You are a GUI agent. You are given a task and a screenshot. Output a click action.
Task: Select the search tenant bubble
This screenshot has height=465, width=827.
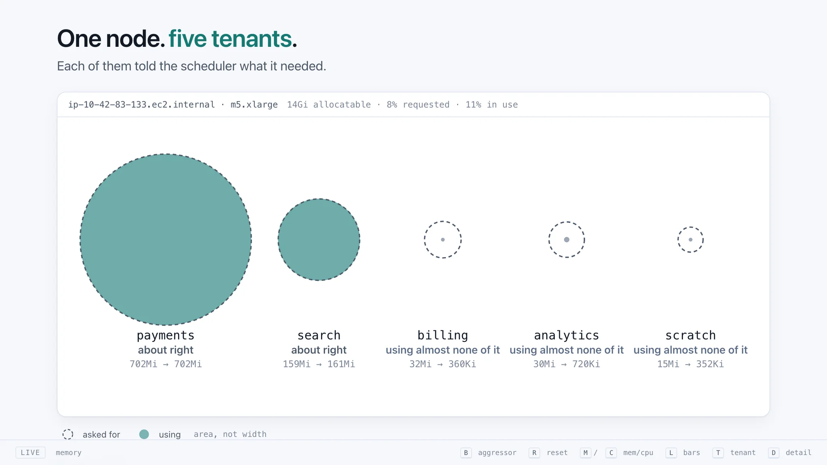(x=319, y=239)
